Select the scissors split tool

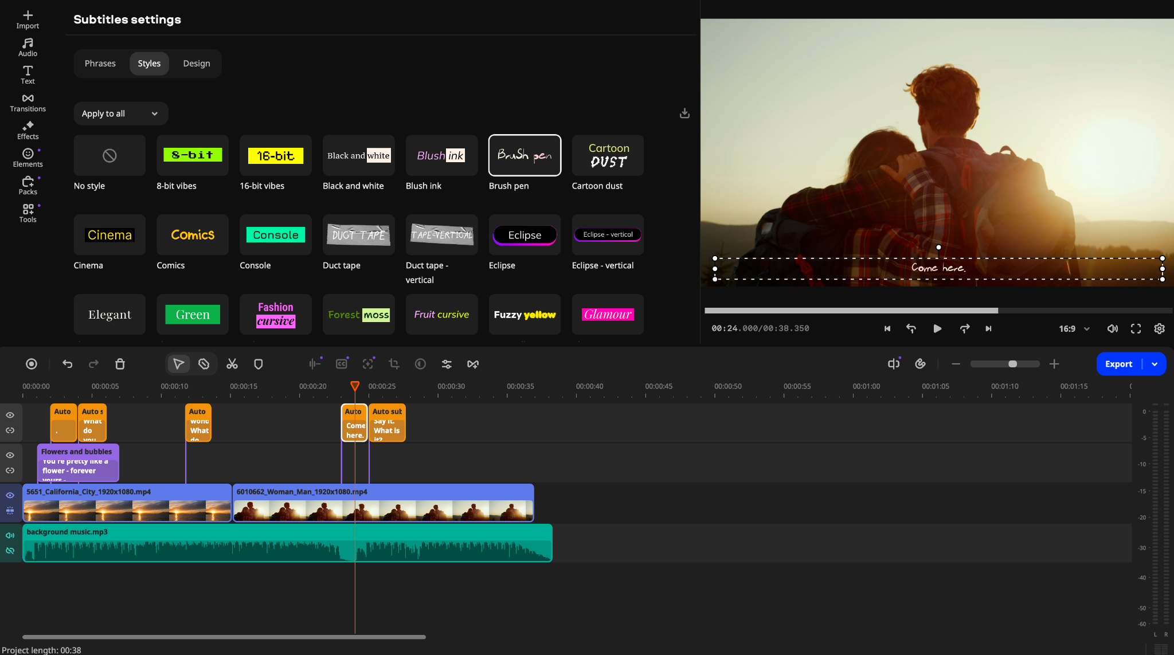(232, 364)
